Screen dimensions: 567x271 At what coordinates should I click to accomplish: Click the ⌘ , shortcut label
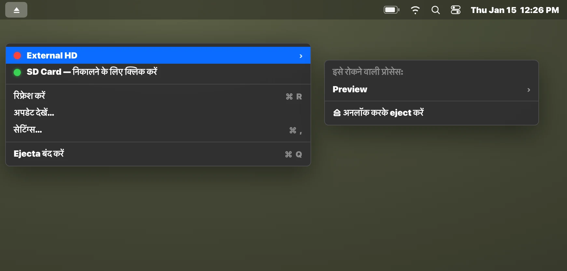point(296,131)
